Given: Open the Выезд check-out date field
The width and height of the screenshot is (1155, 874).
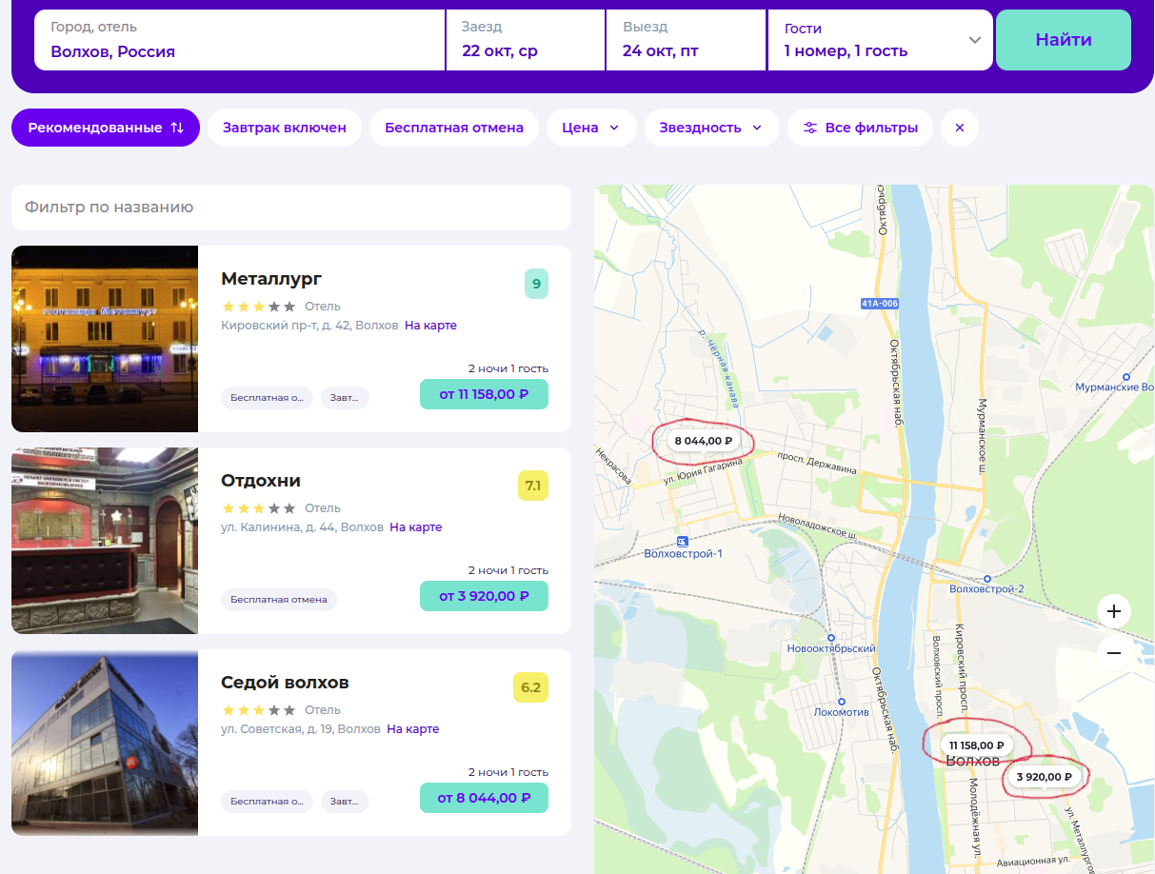Looking at the screenshot, I should [686, 40].
